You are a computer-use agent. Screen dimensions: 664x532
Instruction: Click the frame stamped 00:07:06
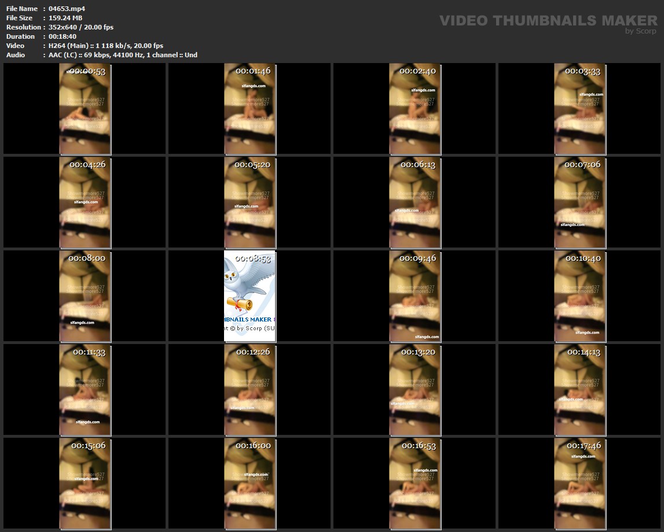click(x=579, y=202)
